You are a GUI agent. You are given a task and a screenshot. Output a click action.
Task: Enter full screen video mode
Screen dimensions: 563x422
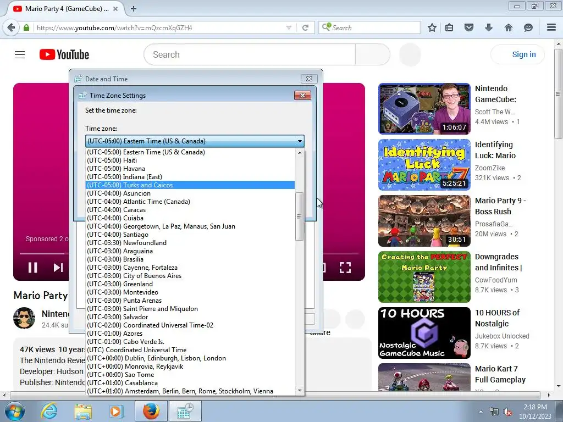tap(345, 268)
